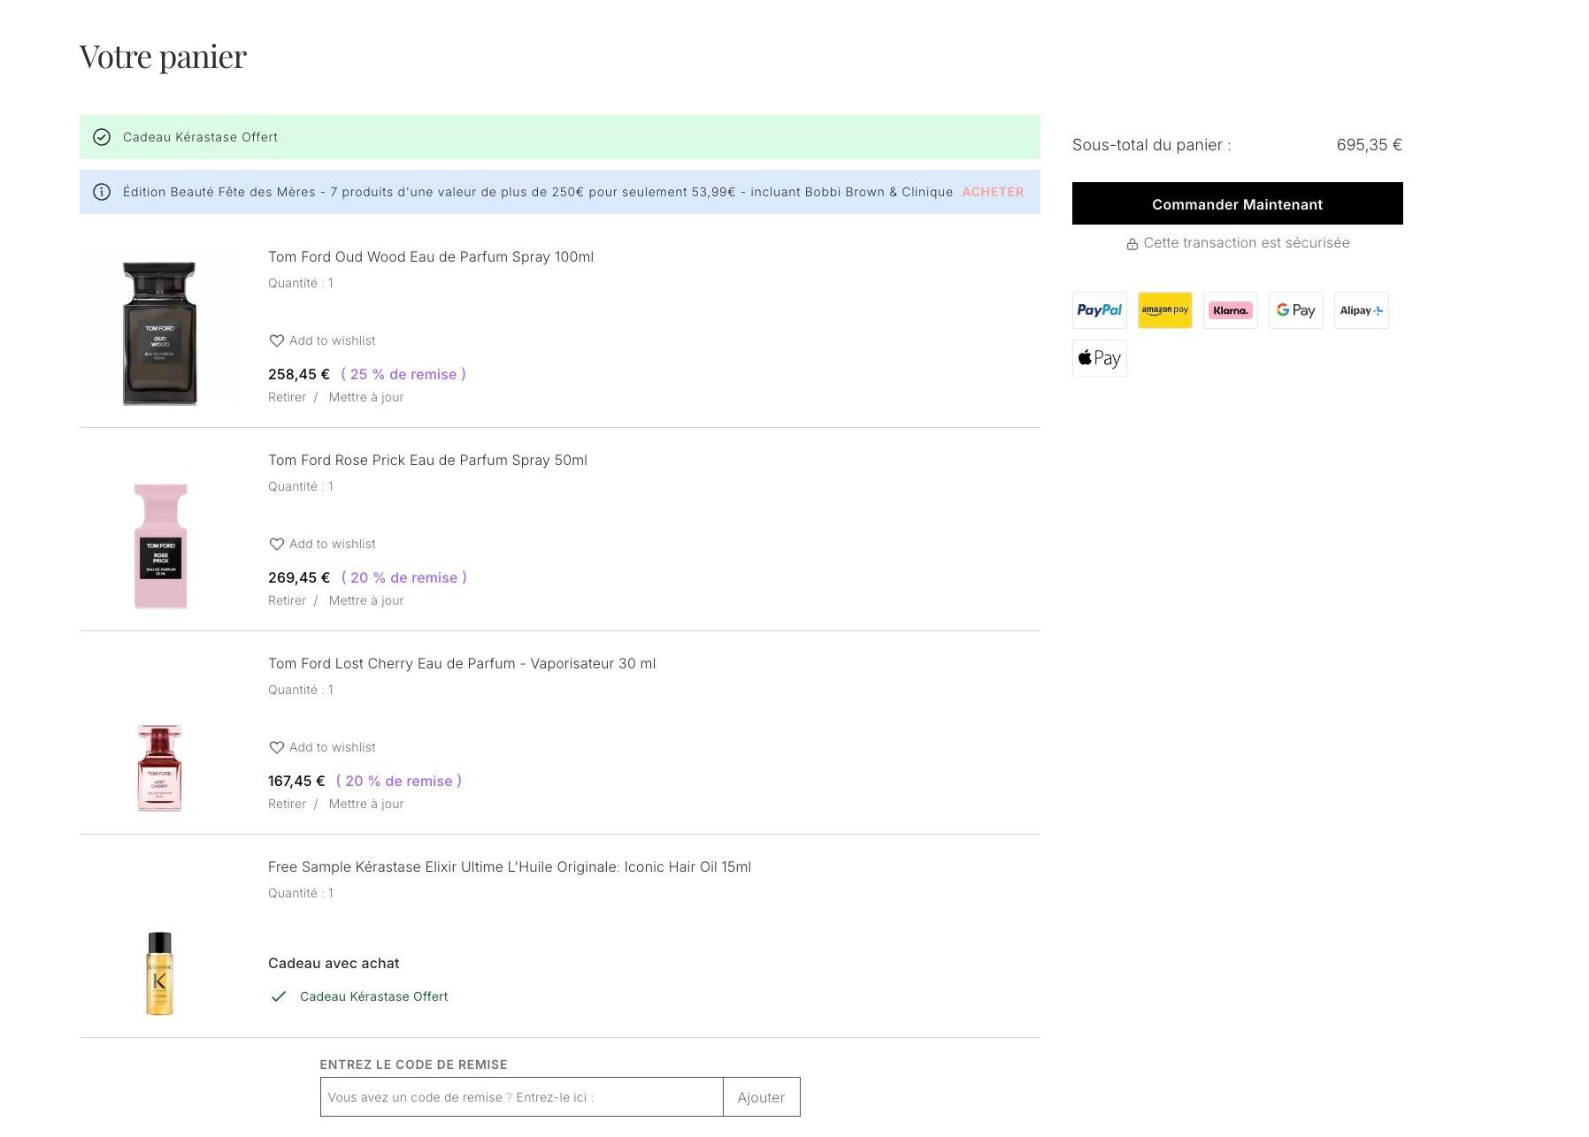The image size is (1589, 1137).
Task: Click Quantité : 1 under Lost Cherry
Action: [x=301, y=690]
